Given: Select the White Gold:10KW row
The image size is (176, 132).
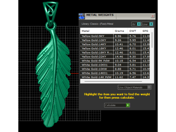Looking at the screenshot, I should coord(115,69).
